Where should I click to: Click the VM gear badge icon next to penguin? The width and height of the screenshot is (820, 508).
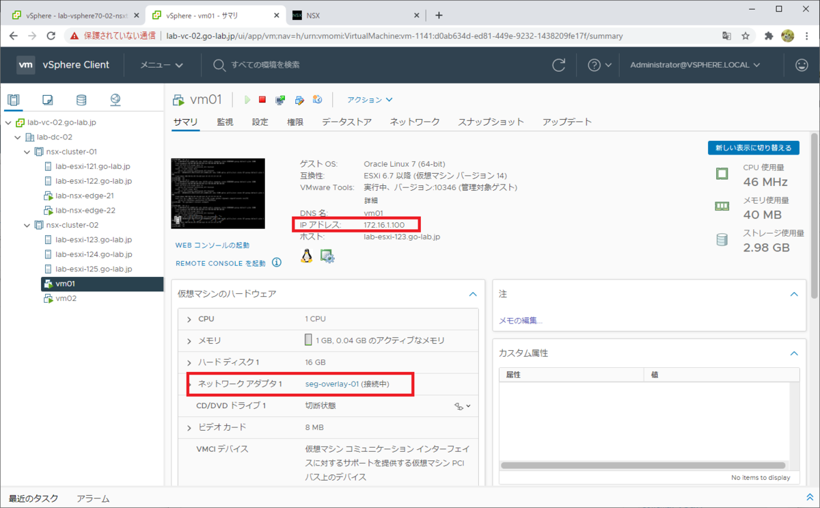pos(327,256)
